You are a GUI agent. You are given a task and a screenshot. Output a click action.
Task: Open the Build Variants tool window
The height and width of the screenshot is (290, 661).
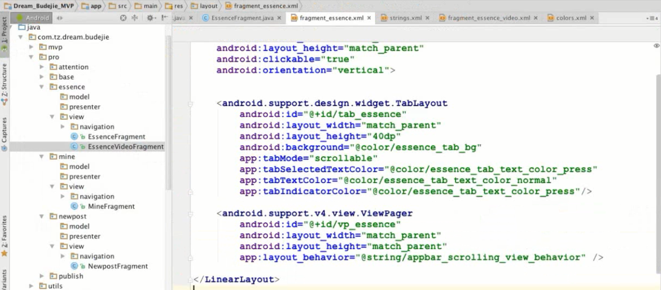(x=4, y=279)
